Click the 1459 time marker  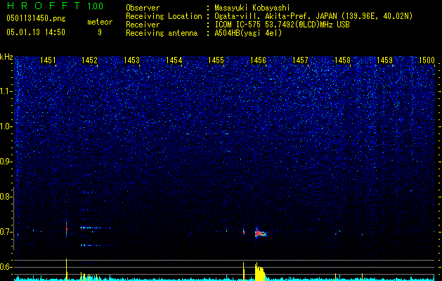(384, 60)
